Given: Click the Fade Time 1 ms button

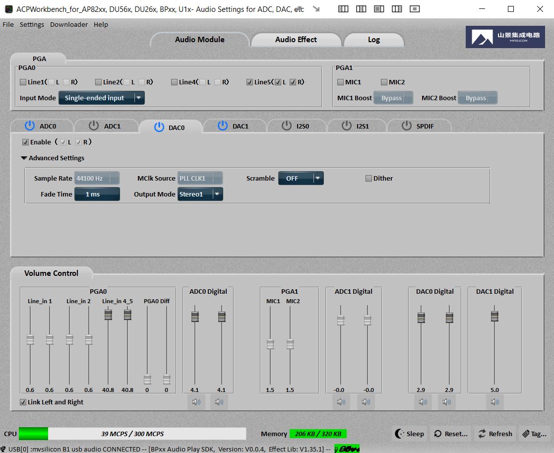Looking at the screenshot, I should 97,194.
